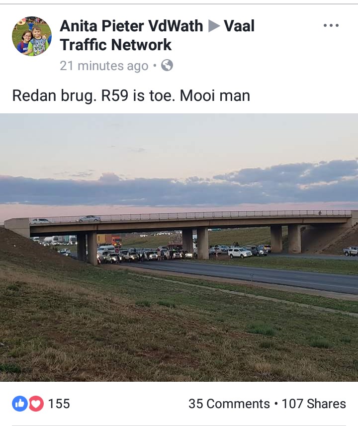Screen dimensions: 358x426
Task: Open the author's profile picture avatar
Action: tap(32, 36)
